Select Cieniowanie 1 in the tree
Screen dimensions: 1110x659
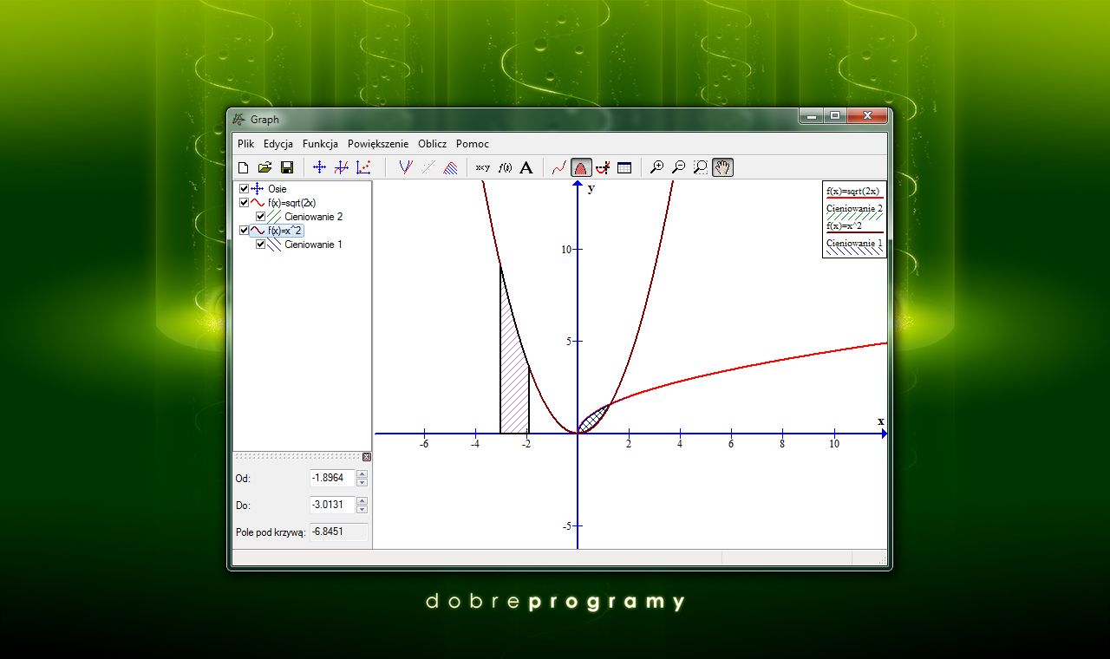point(313,245)
